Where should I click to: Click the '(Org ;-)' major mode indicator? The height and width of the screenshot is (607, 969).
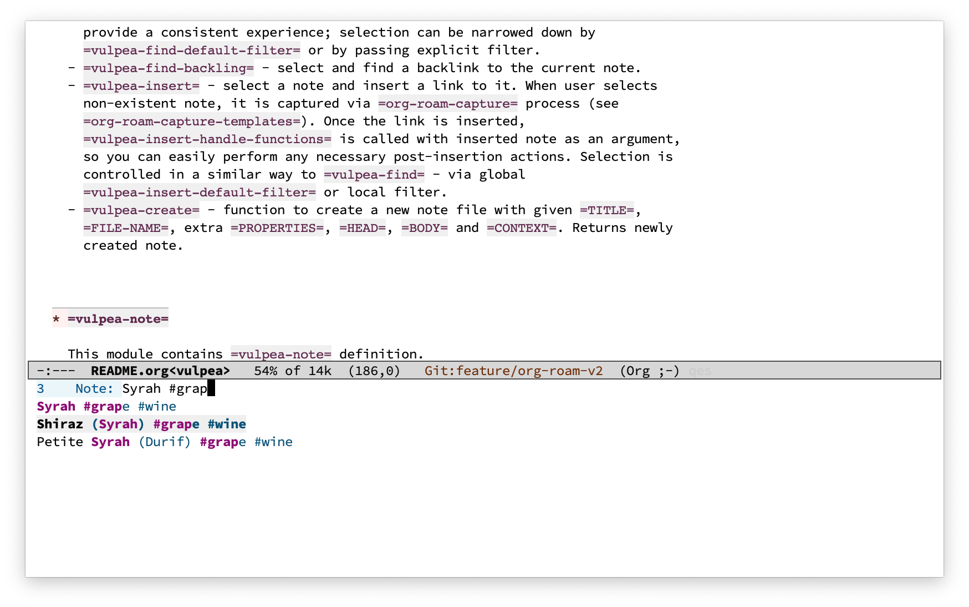click(x=650, y=371)
